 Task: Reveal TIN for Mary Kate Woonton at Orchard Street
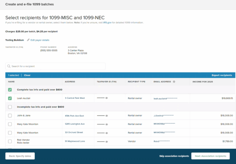click(x=107, y=133)
